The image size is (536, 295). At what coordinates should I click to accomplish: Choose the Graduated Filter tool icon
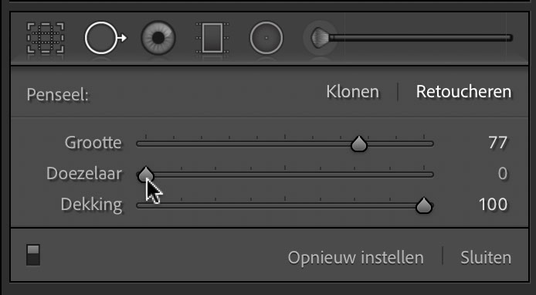coord(212,38)
